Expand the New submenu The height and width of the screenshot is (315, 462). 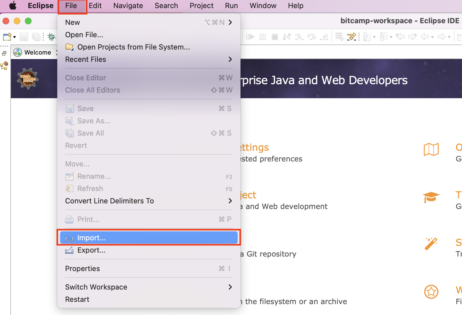[149, 22]
